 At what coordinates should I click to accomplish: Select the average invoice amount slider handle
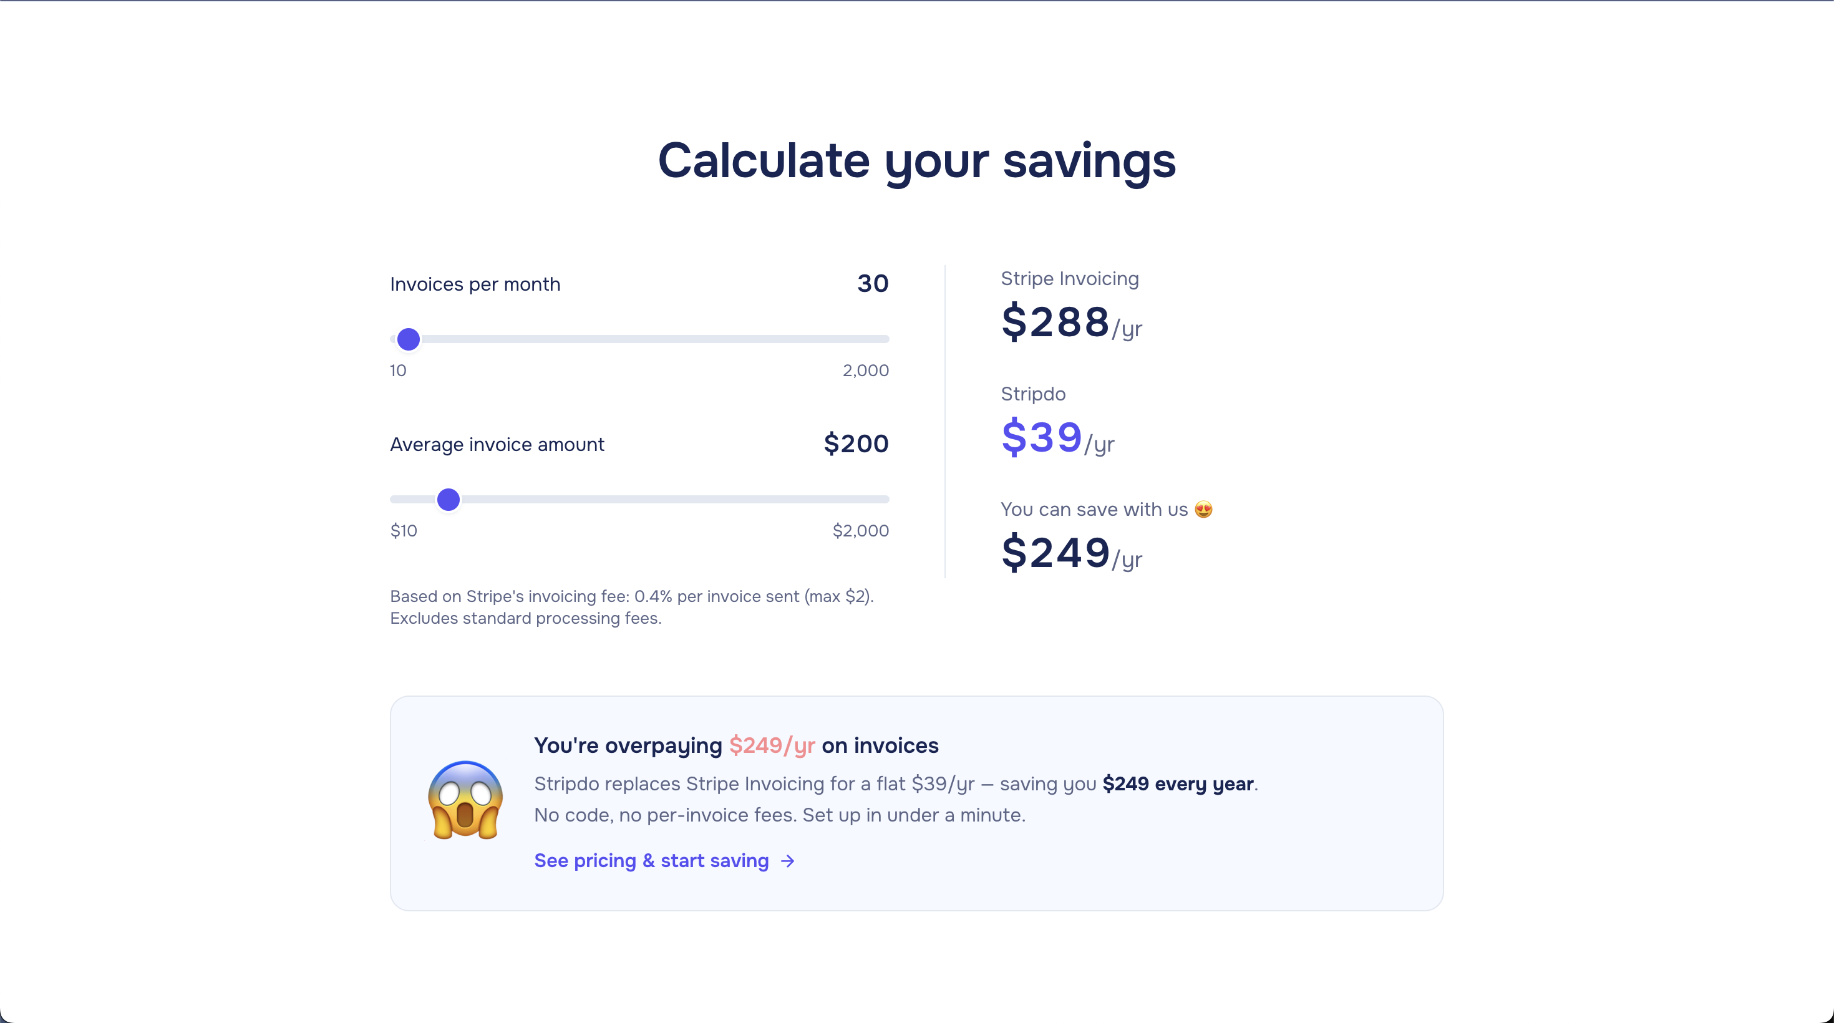click(449, 500)
